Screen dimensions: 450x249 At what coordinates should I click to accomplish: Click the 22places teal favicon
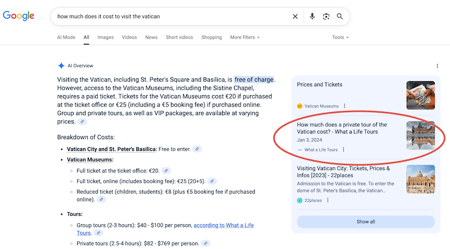tap(300, 201)
